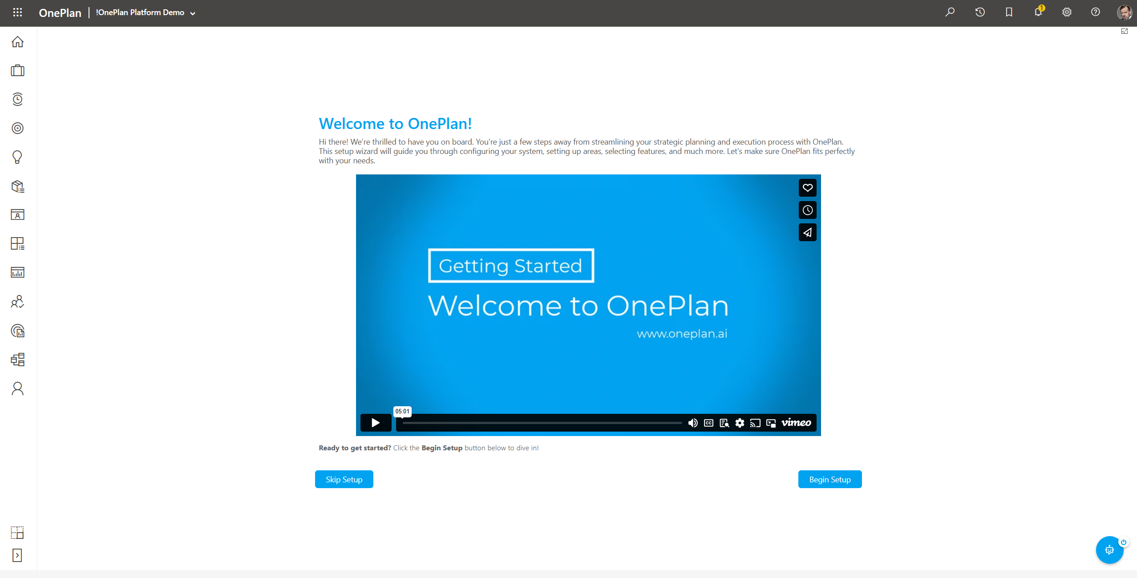
Task: Open the video transcript icon
Action: [724, 423]
